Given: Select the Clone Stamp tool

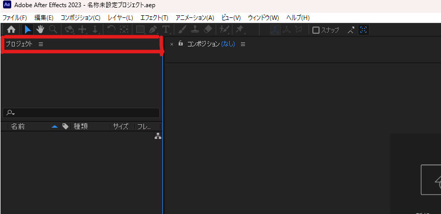Looking at the screenshot, I should 195,30.
